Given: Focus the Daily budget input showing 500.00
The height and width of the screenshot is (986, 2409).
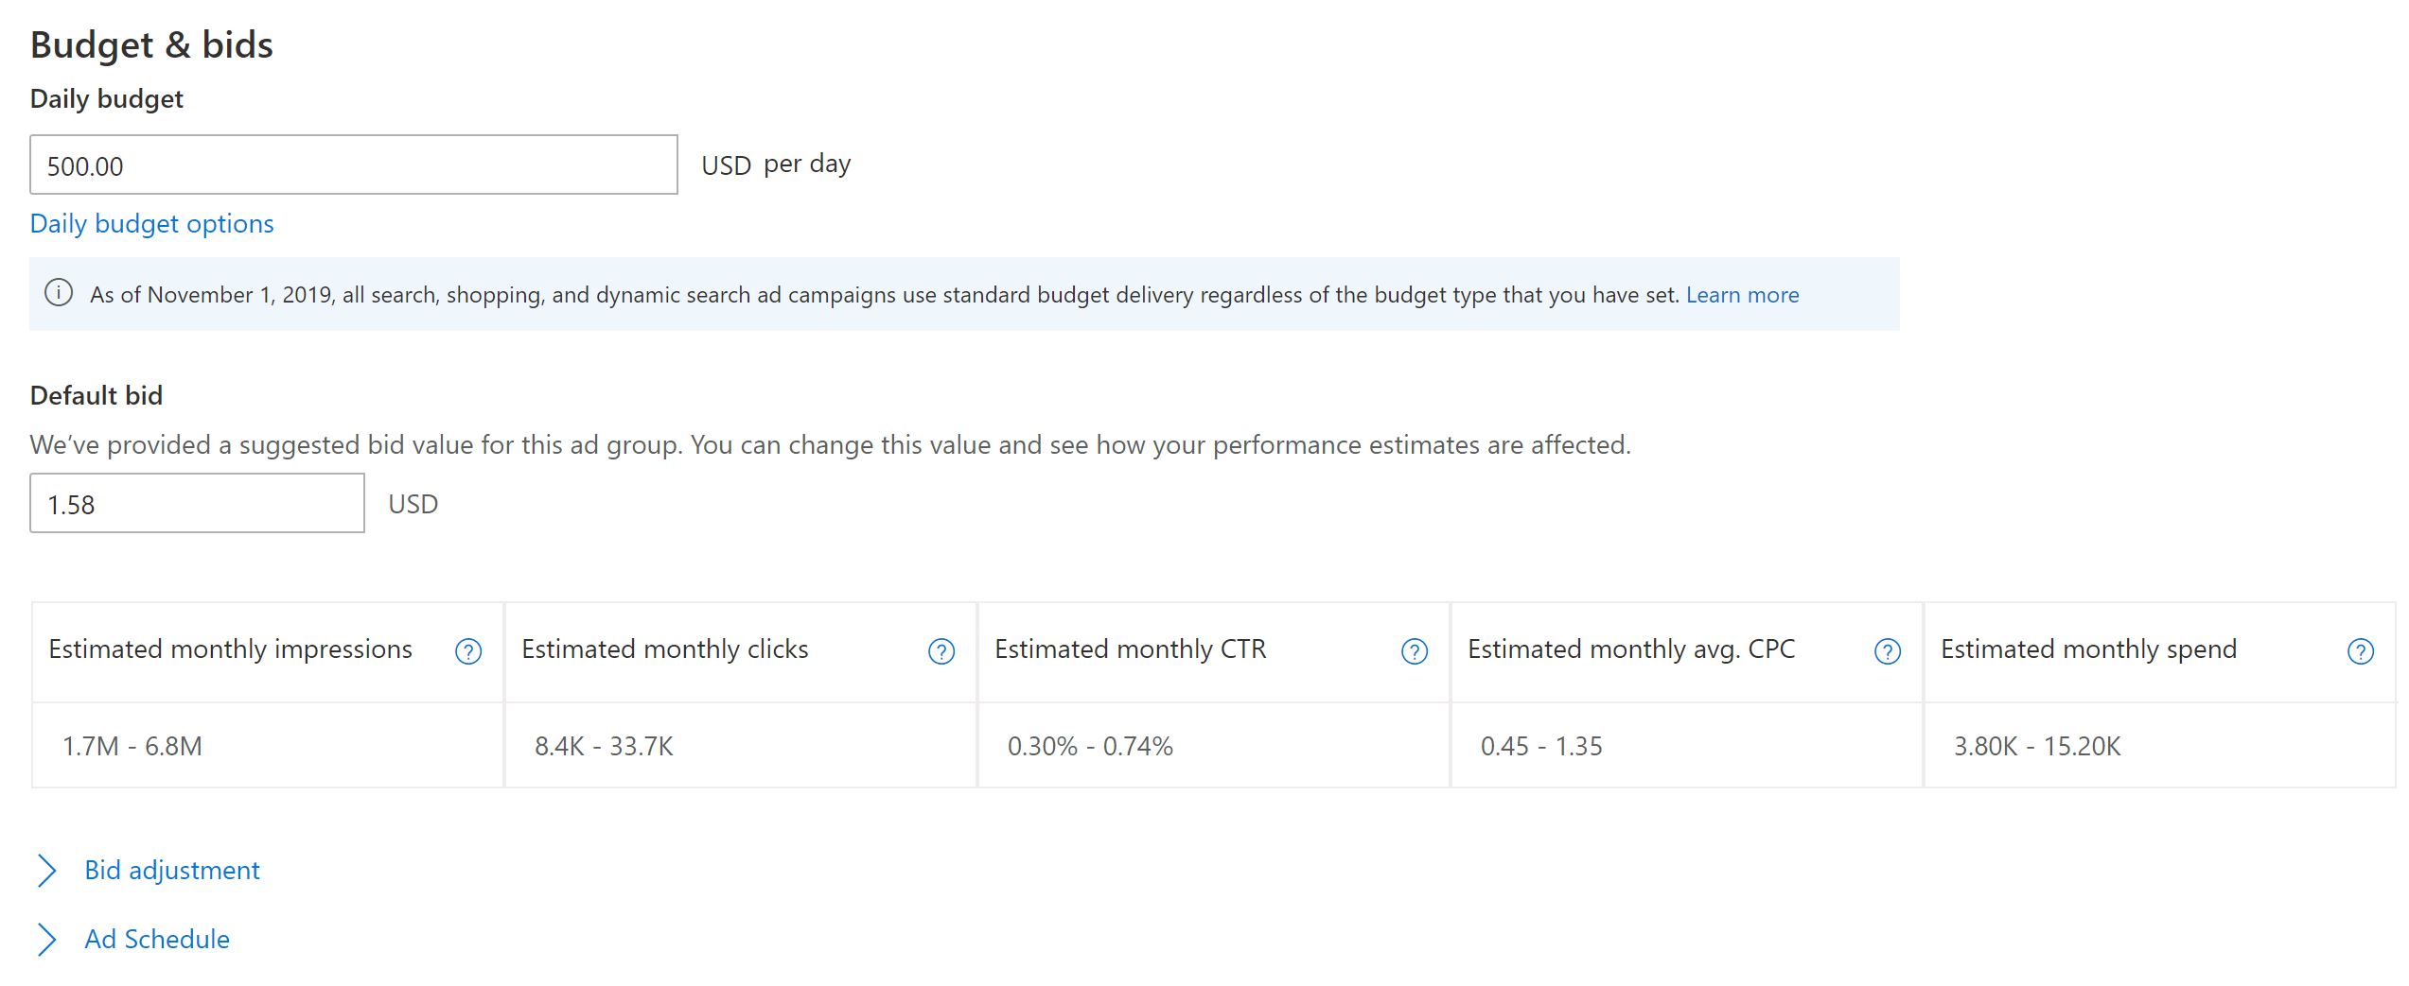Looking at the screenshot, I should [x=354, y=165].
